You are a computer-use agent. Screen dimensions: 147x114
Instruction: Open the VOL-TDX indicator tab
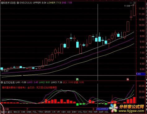pyautogui.click(x=82, y=112)
